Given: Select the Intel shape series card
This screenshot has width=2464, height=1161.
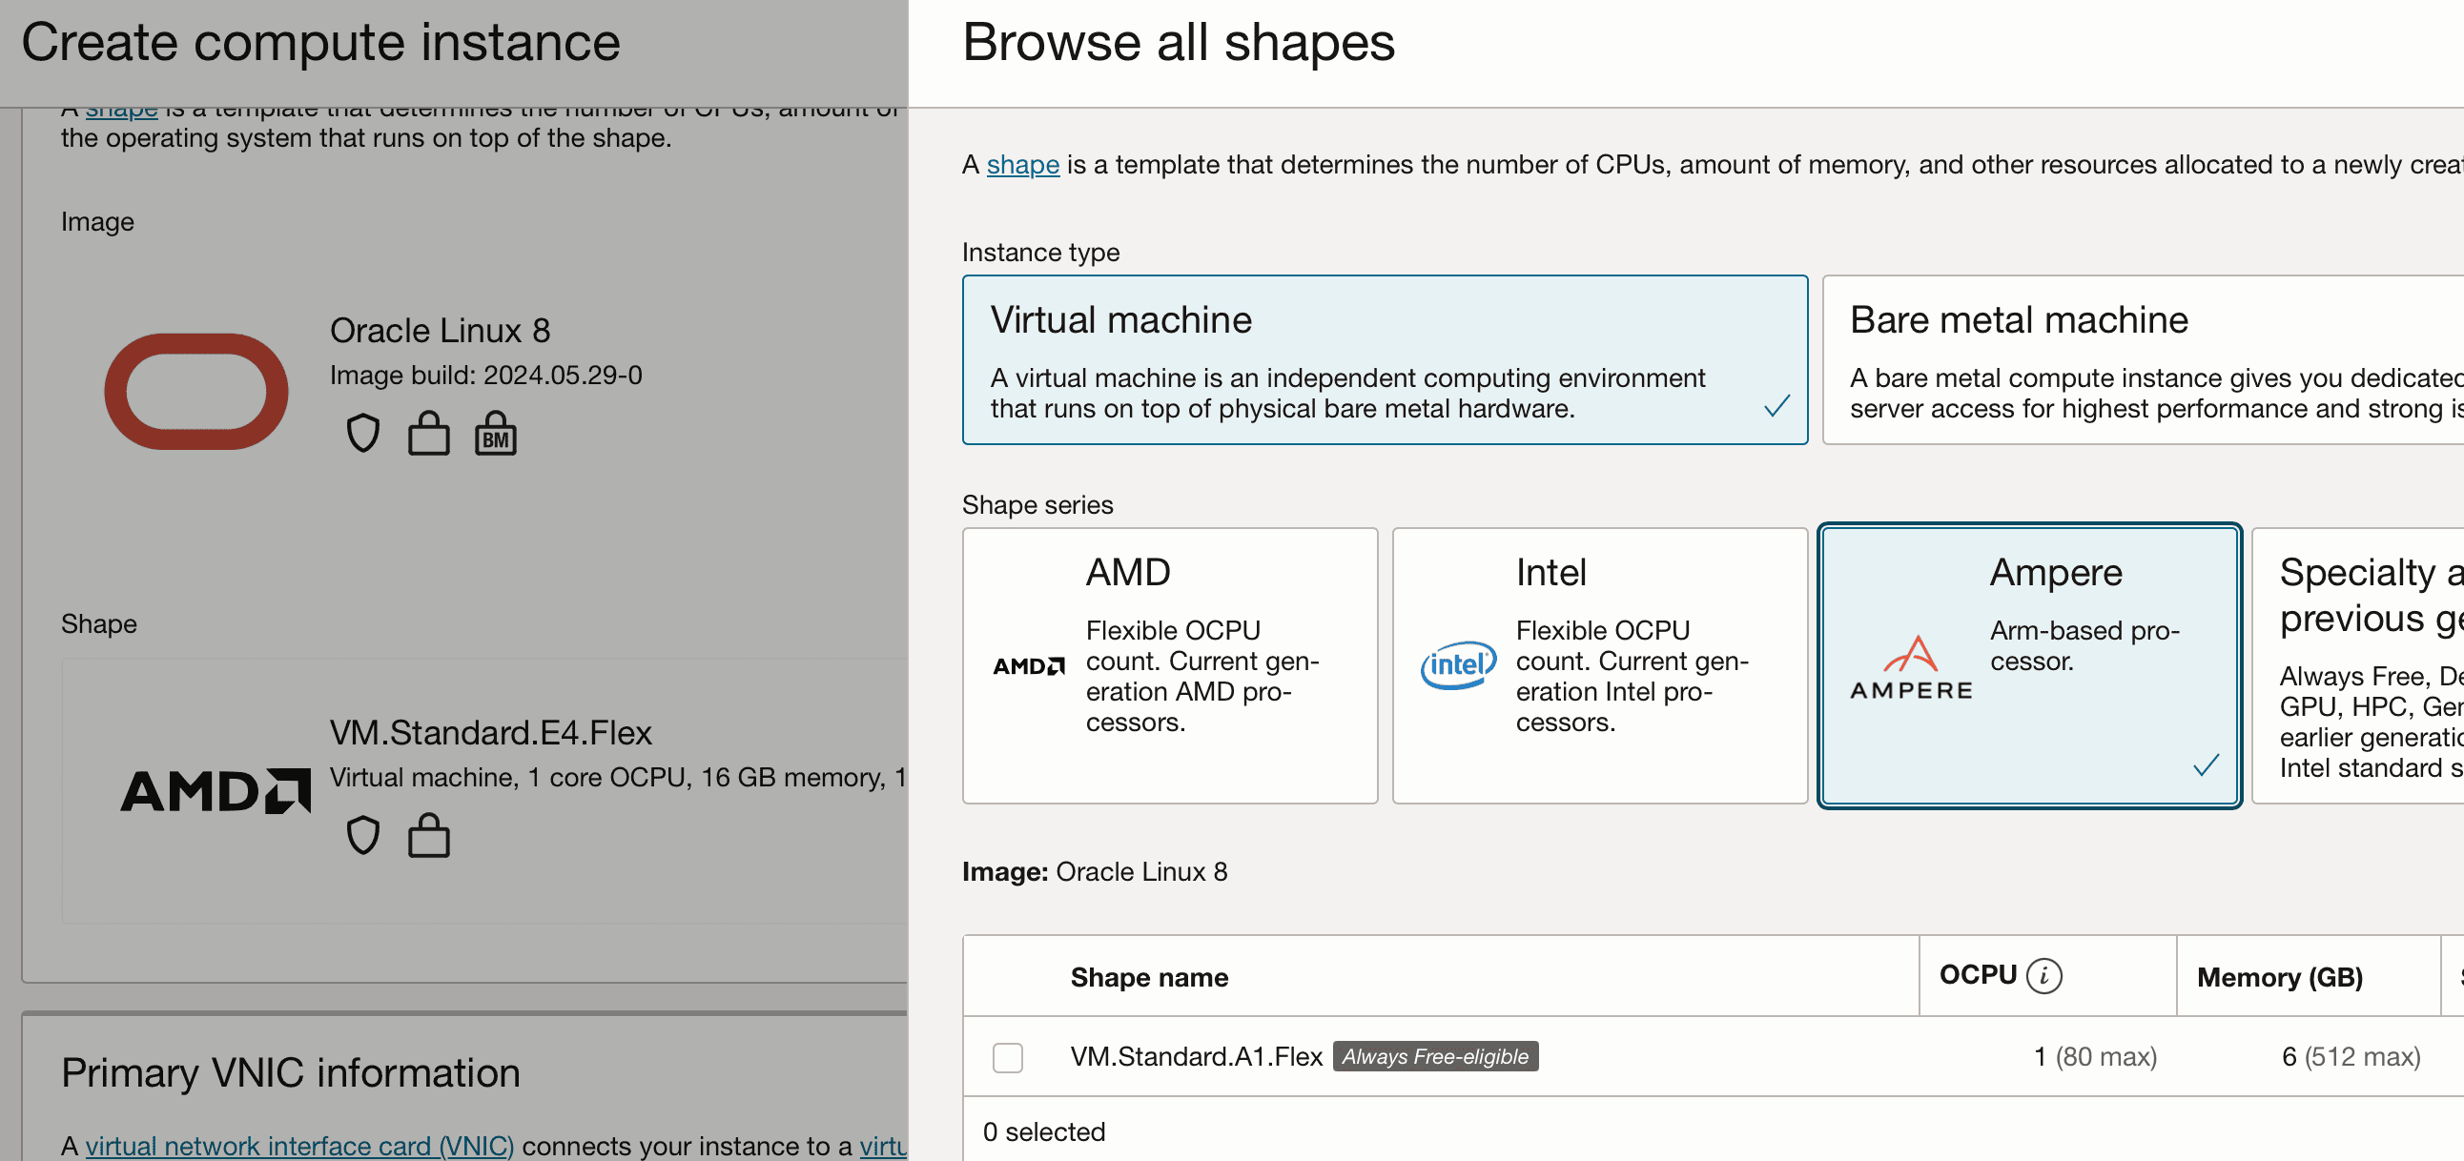Looking at the screenshot, I should coord(1599,665).
